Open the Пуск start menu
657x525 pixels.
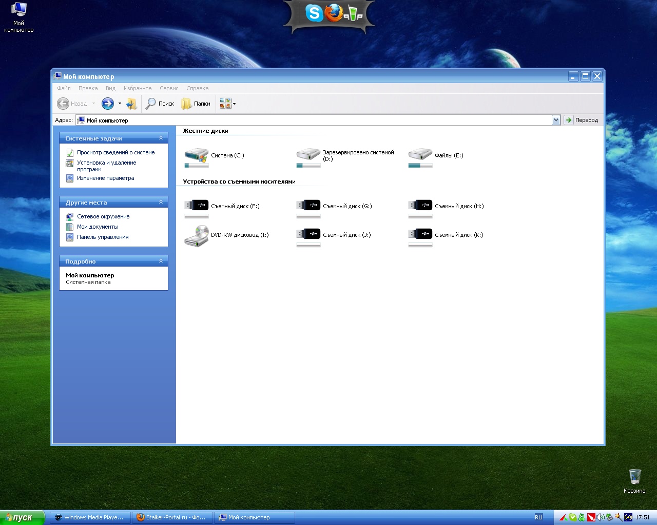click(x=23, y=517)
